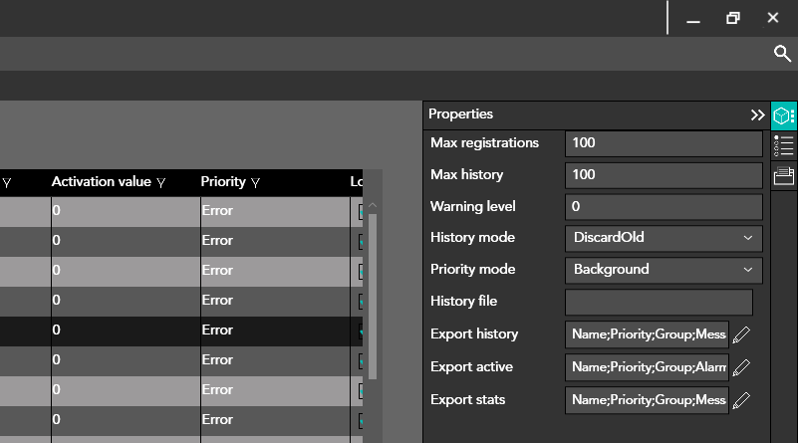Click into the Max registrations field

[663, 143]
